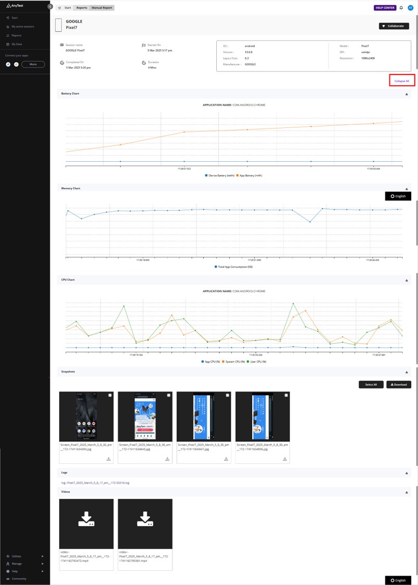Image resolution: width=418 pixels, height=585 pixels.
Task: Download the video ending 795381.mp4
Action: (x=145, y=519)
